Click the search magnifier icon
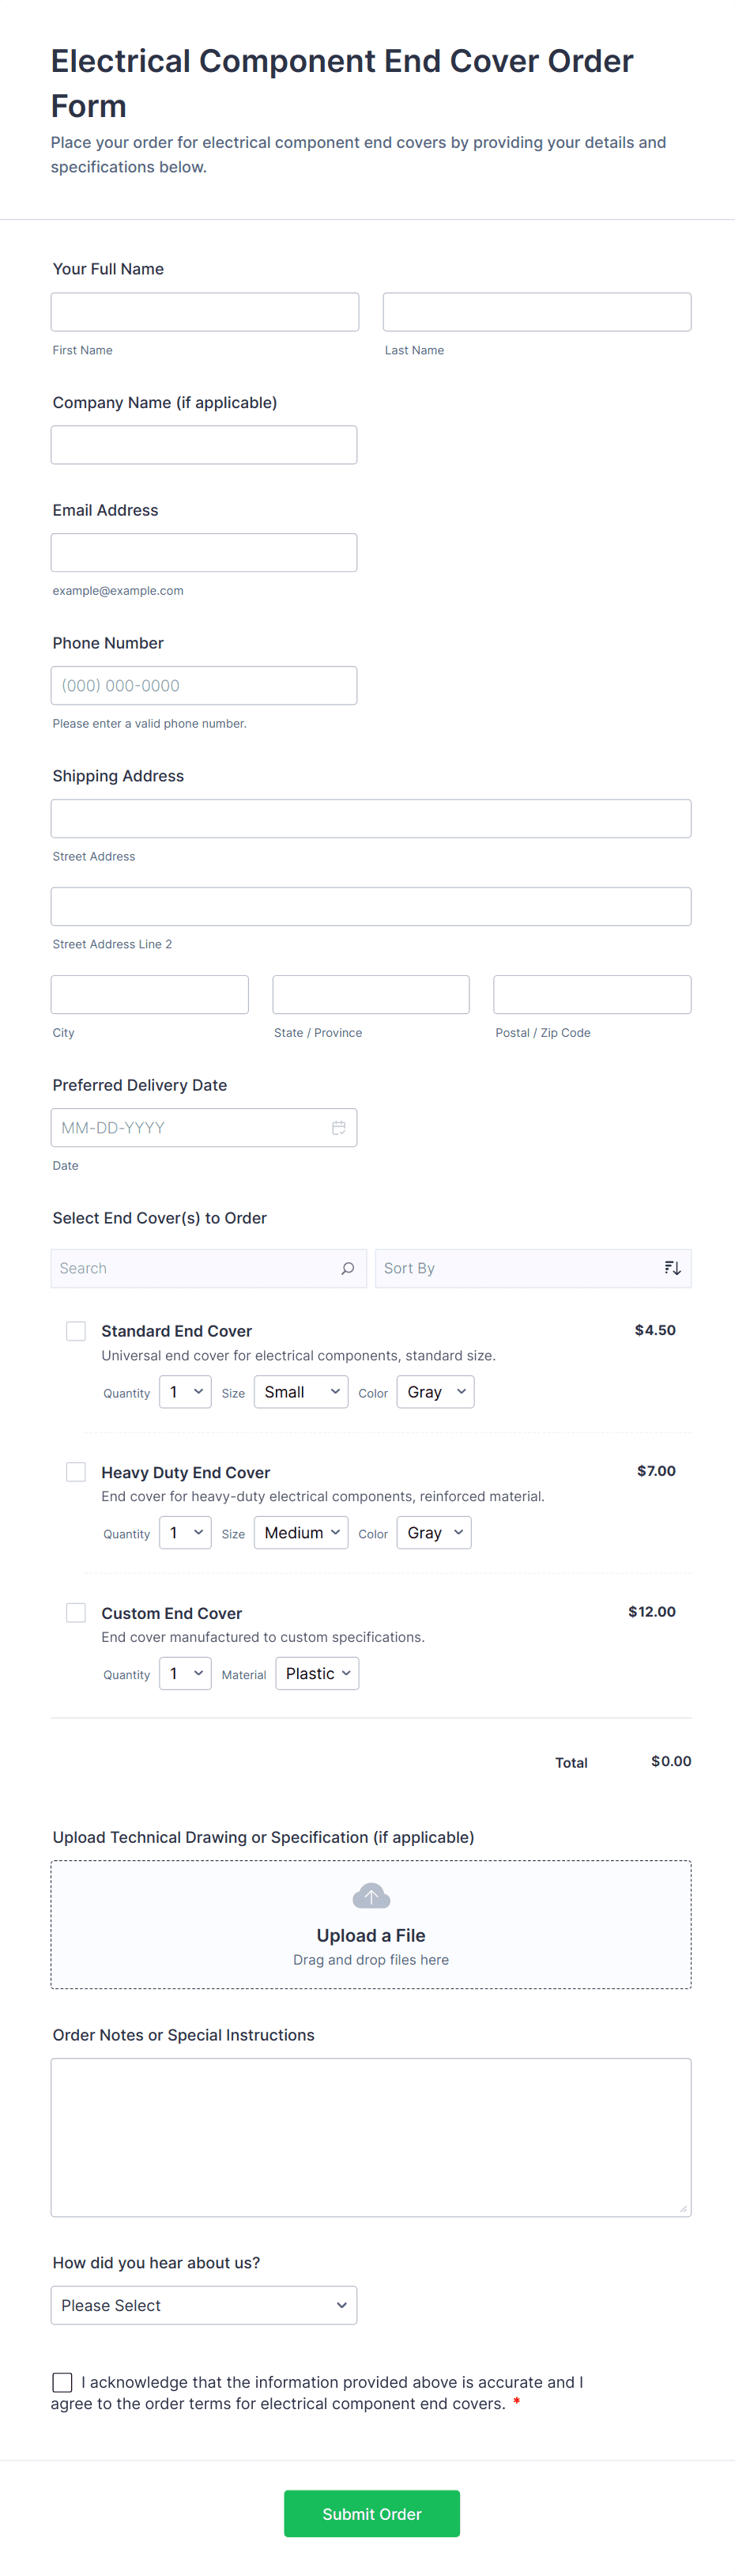 (x=348, y=1268)
